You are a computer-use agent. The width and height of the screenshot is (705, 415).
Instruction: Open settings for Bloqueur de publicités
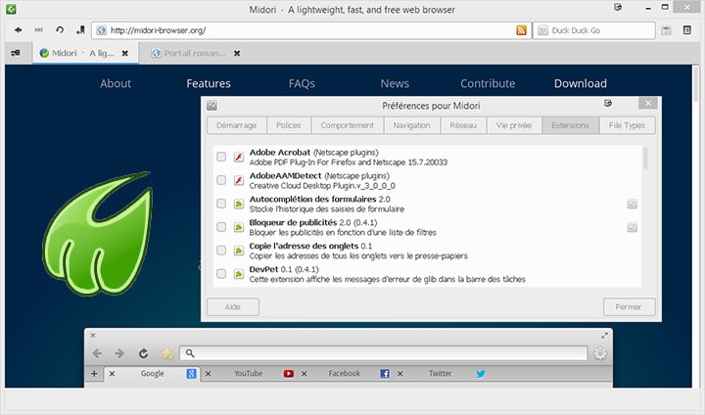(633, 227)
